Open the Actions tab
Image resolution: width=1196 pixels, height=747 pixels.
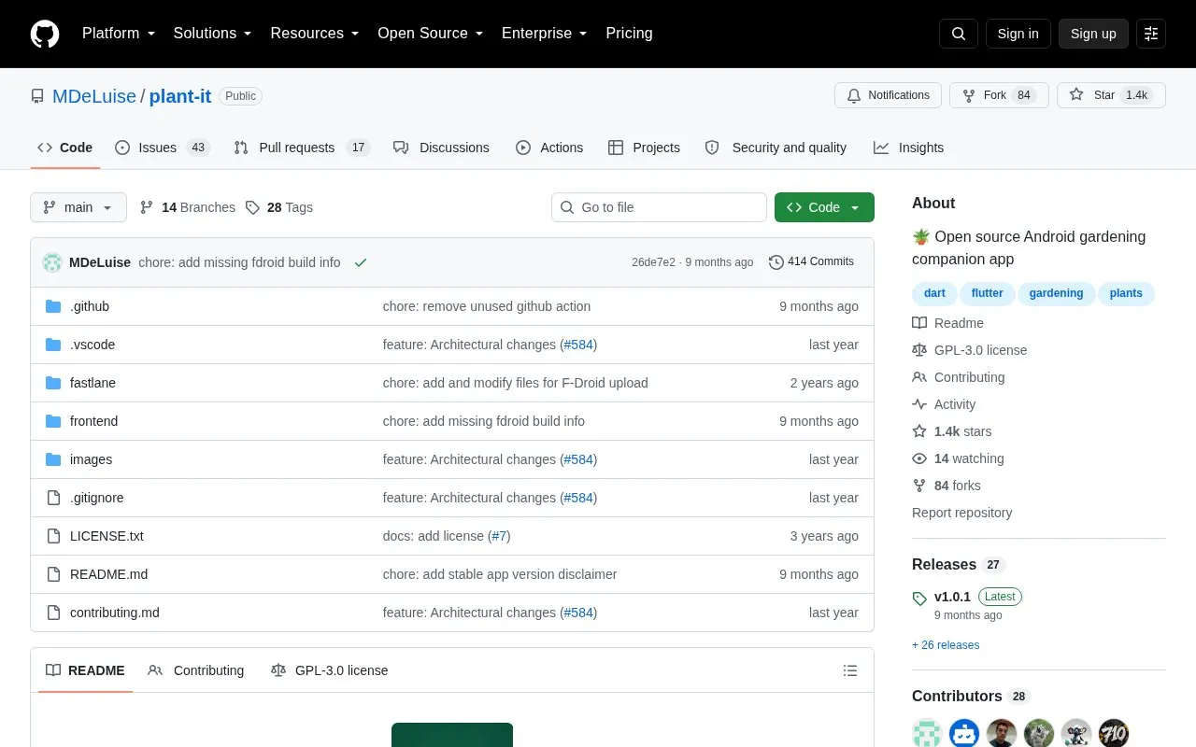(x=549, y=148)
